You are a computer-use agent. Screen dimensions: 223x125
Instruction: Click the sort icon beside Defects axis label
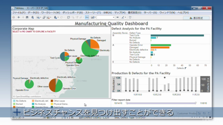[x=185, y=68]
